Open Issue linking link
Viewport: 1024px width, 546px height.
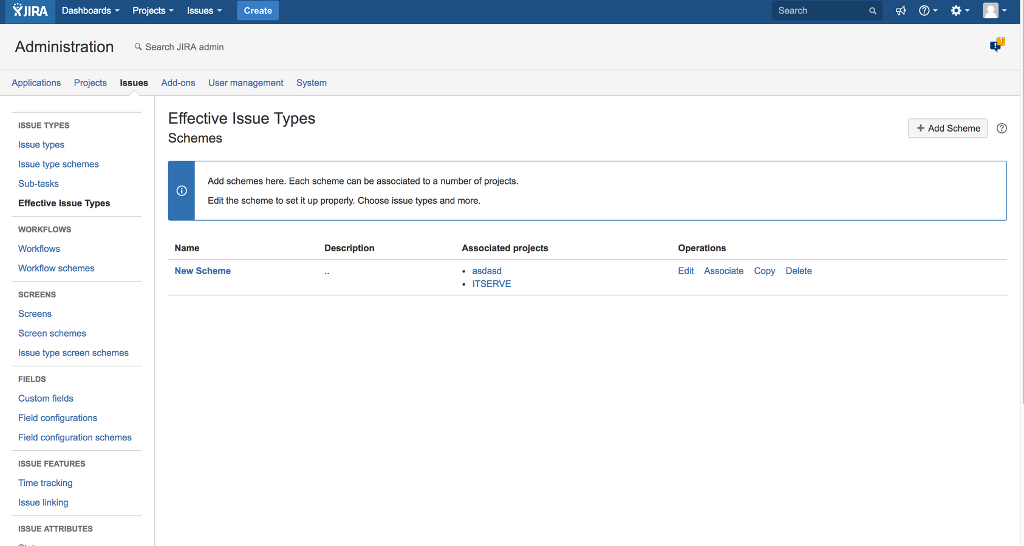[43, 502]
